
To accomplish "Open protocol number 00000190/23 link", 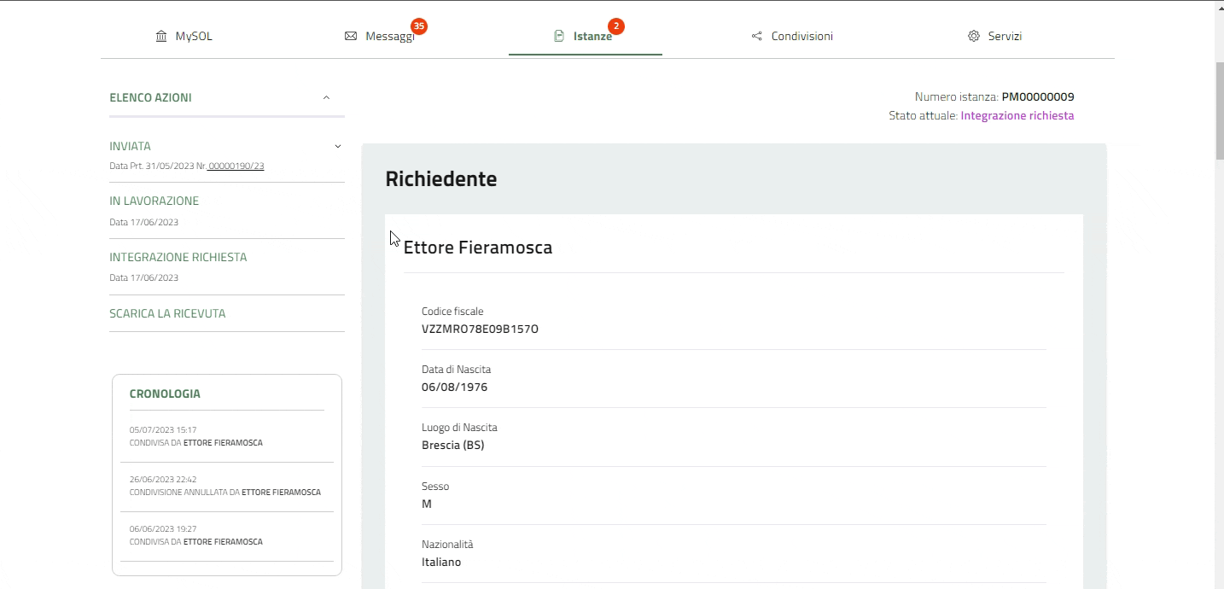I will (x=236, y=166).
